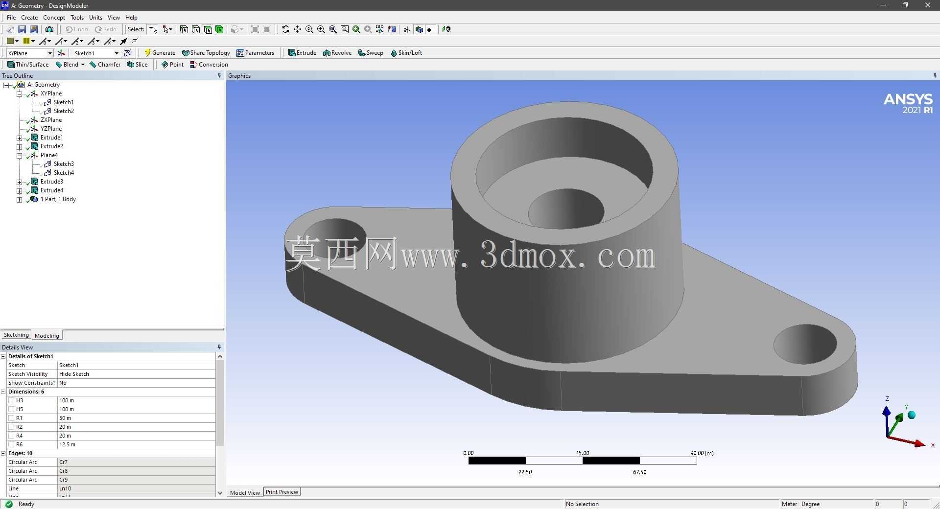Click the greyed Undo button
This screenshot has width=940, height=509.
pos(77,29)
